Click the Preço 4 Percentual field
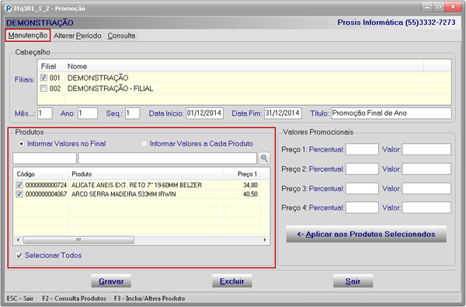The width and height of the screenshot is (466, 307). (x=362, y=208)
